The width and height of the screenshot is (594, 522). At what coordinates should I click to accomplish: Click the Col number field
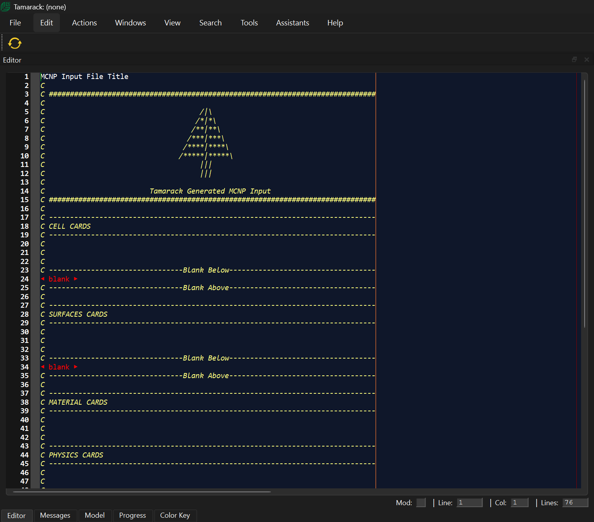[x=520, y=502]
